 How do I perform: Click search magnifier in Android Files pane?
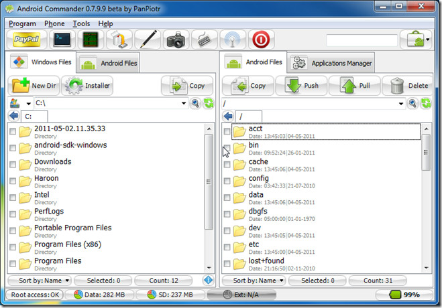(412, 103)
